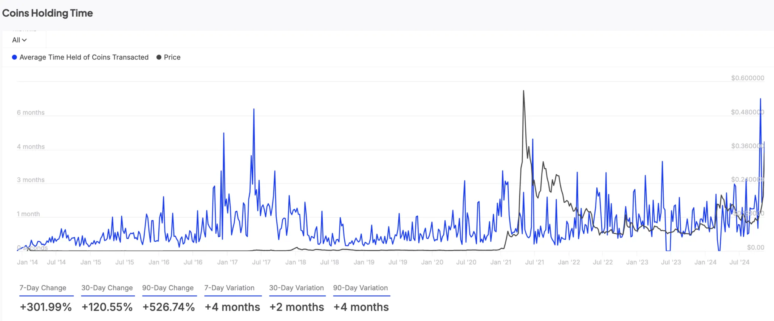This screenshot has width=774, height=321.
Task: Click the '6 months' y-axis label
Action: coord(31,112)
